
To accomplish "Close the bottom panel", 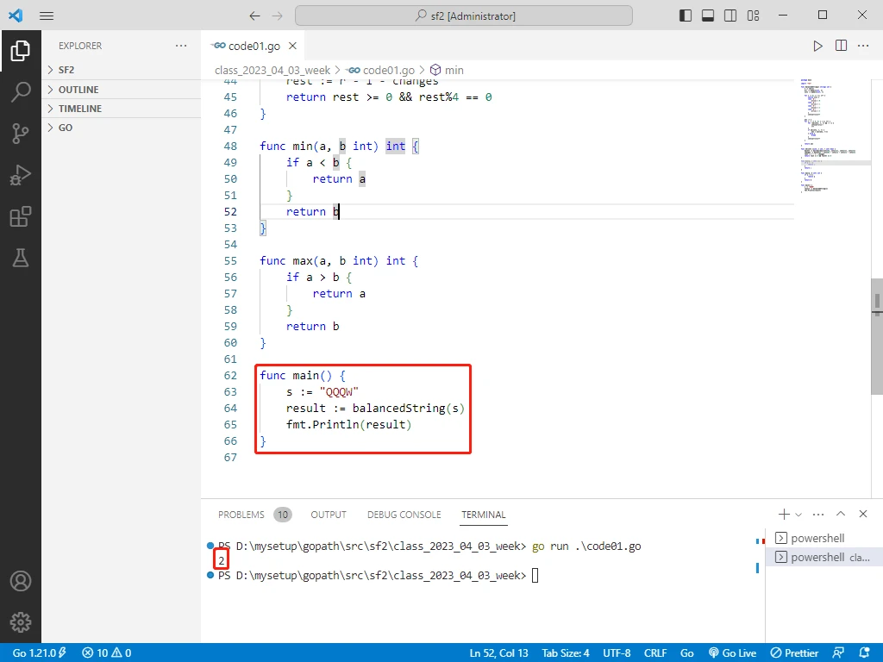I will pyautogui.click(x=863, y=514).
